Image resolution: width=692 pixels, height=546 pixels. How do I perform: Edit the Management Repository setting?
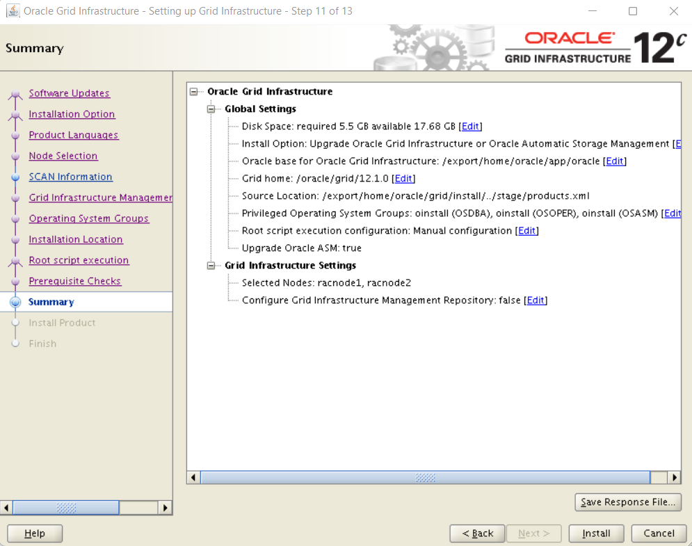click(536, 300)
